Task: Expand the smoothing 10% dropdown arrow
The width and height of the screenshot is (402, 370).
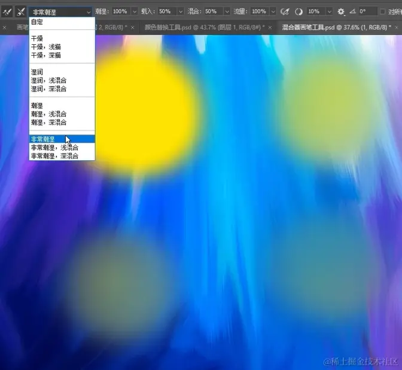Action: (330, 11)
